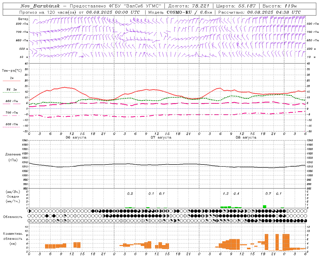The height and width of the screenshot is (256, 320).
Task: Click the "500 м" wind level label on left
Action: click(x=24, y=49)
